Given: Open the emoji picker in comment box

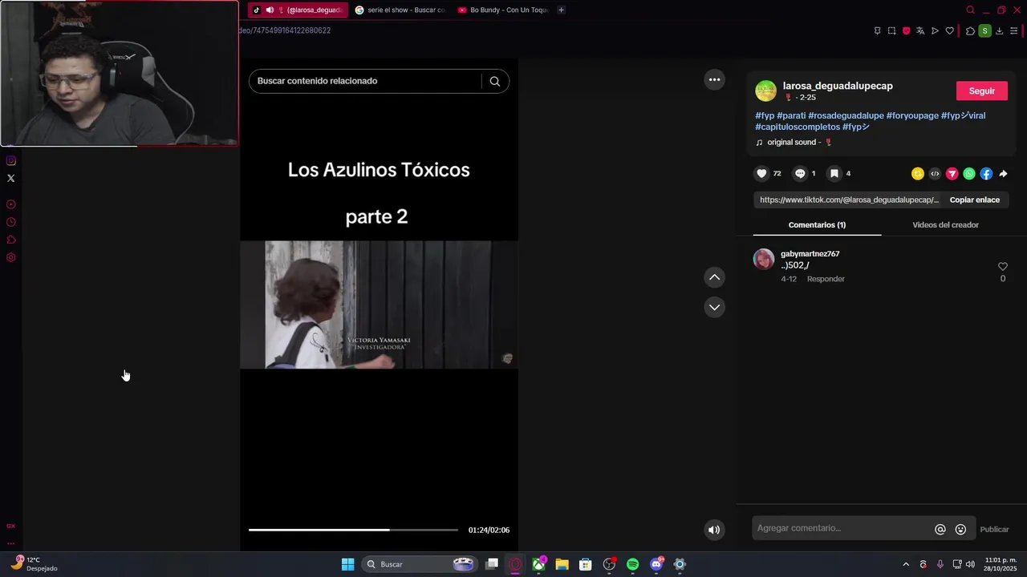Looking at the screenshot, I should coord(960,529).
